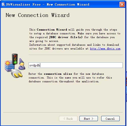
Task: Click the bold connection alias text
Action: tap(58, 74)
